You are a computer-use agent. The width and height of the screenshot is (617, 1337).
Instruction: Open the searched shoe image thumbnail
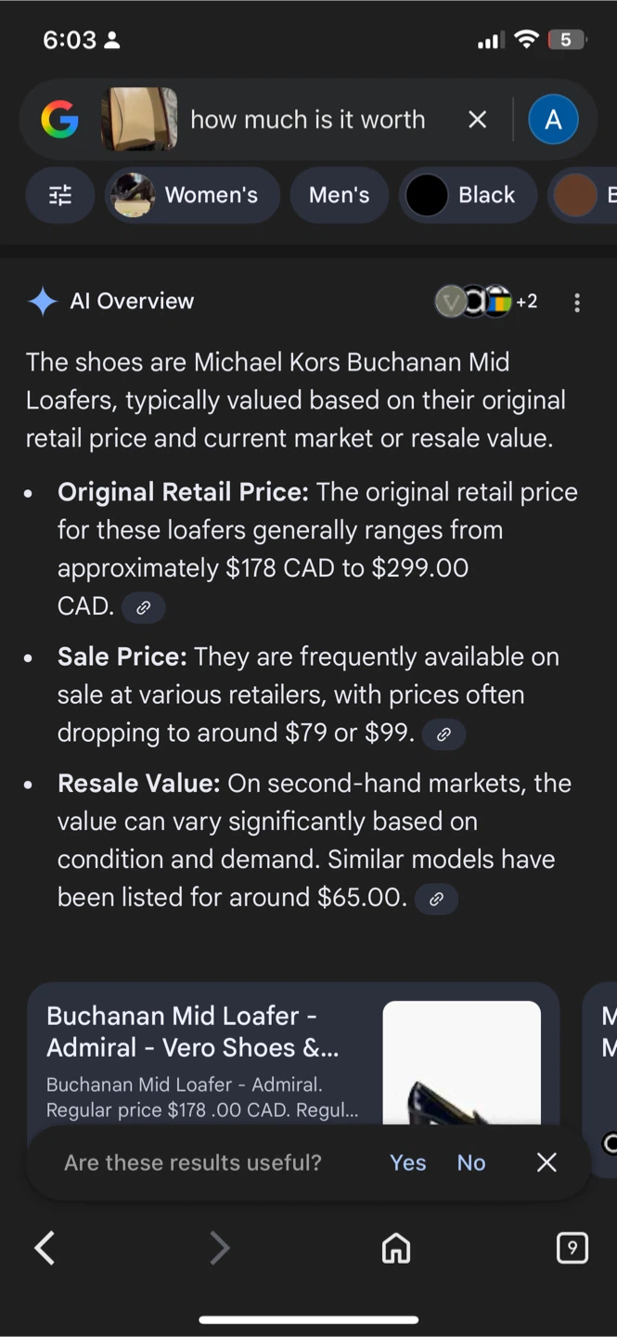coord(139,120)
